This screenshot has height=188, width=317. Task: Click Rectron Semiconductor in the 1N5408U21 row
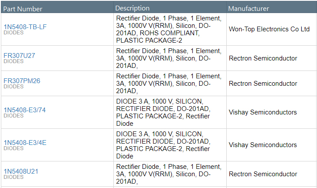click(x=263, y=174)
